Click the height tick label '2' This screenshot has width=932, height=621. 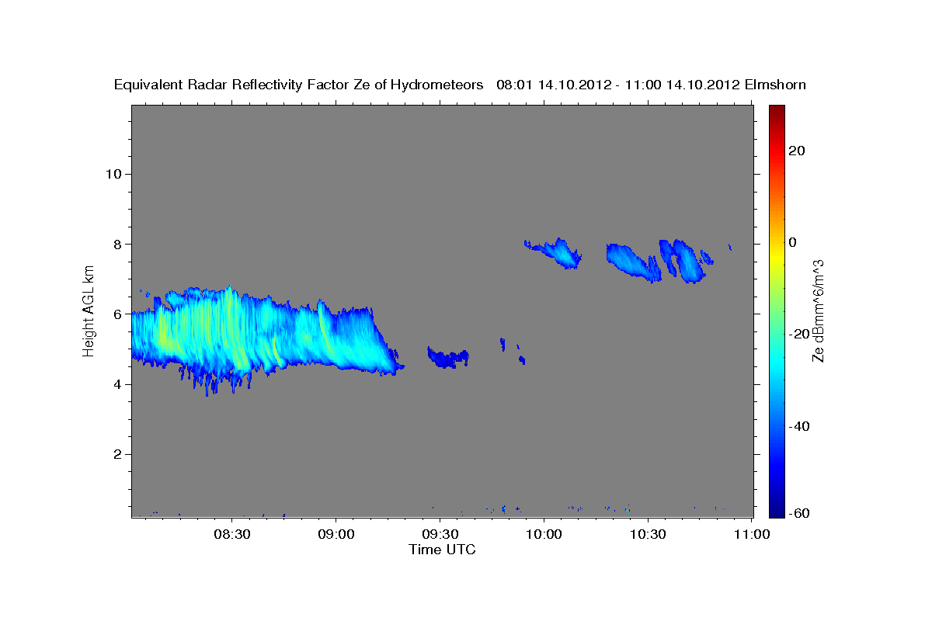(x=117, y=454)
